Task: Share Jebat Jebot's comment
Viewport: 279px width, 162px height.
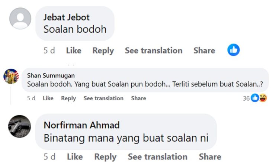Action: pyautogui.click(x=204, y=51)
